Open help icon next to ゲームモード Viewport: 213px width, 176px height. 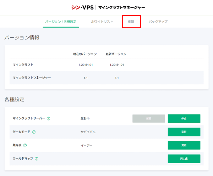(x=34, y=132)
